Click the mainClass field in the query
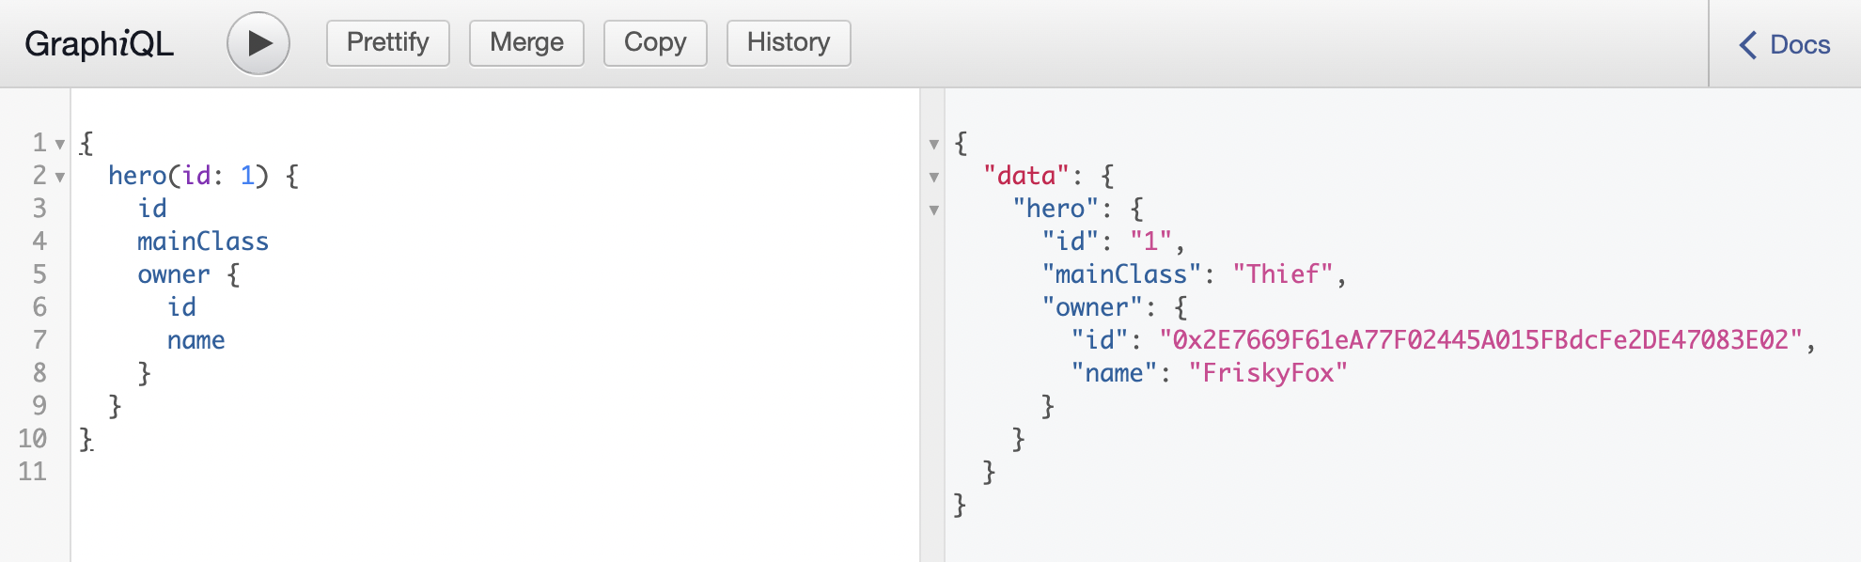 click(x=203, y=242)
